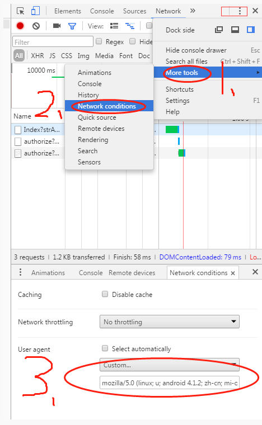
Task: Clear the network log icon
Action: [x=36, y=26]
